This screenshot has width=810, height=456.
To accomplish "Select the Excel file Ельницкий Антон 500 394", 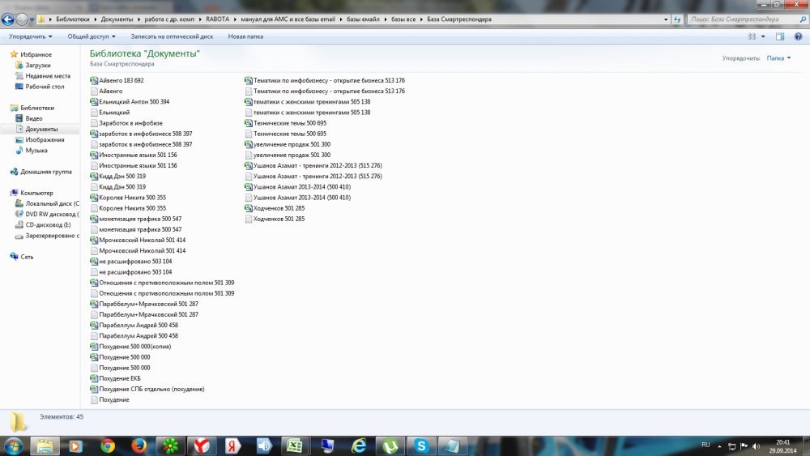I will [130, 102].
